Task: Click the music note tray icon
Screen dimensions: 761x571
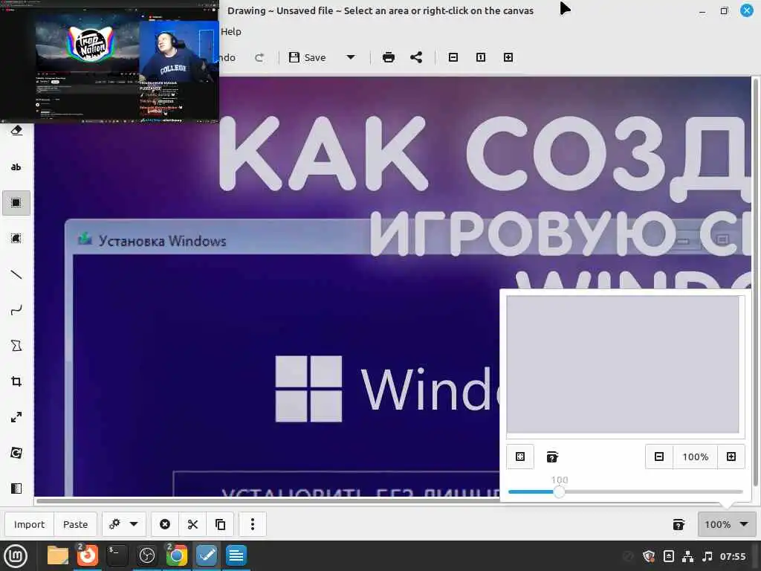Action: coord(707,556)
